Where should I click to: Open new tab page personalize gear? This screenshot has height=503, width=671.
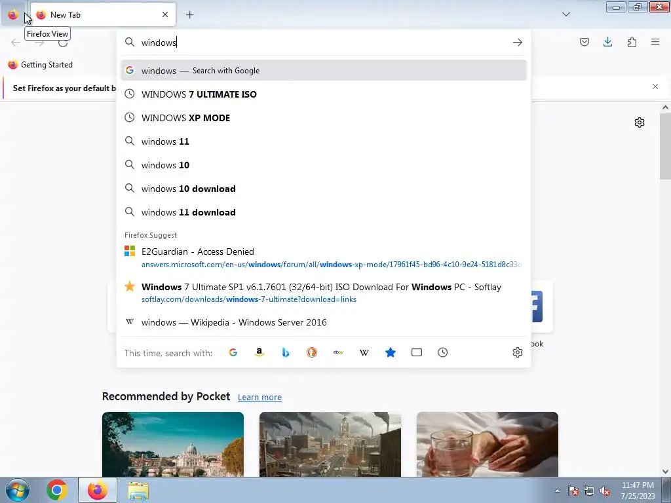click(640, 122)
